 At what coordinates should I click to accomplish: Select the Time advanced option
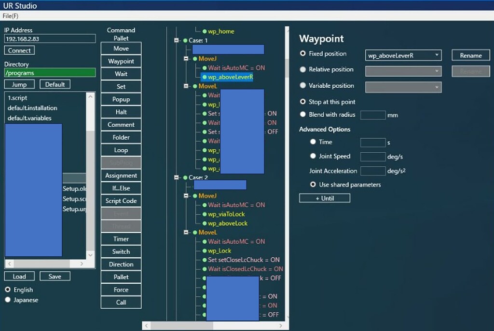[313, 142]
